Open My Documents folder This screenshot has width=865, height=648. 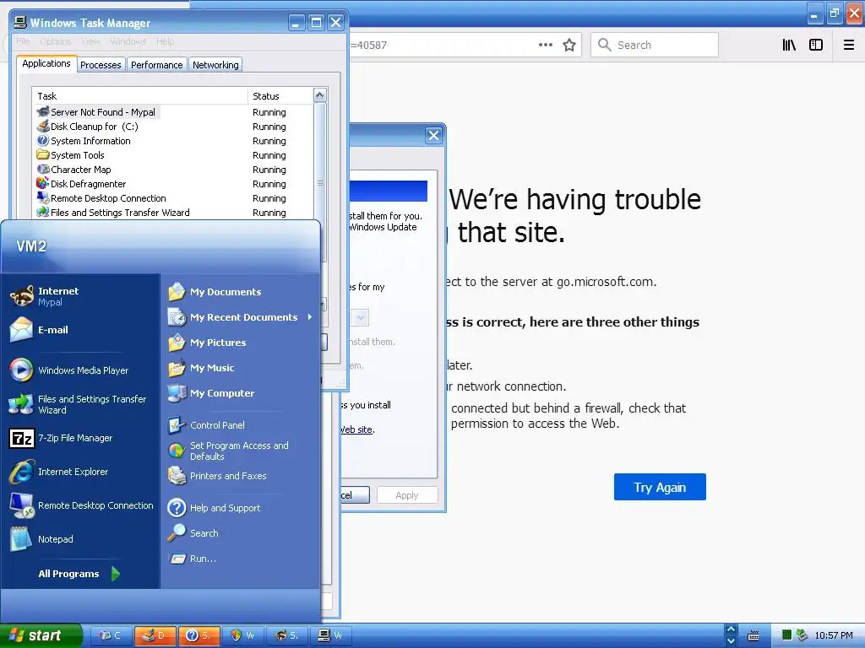click(215, 291)
